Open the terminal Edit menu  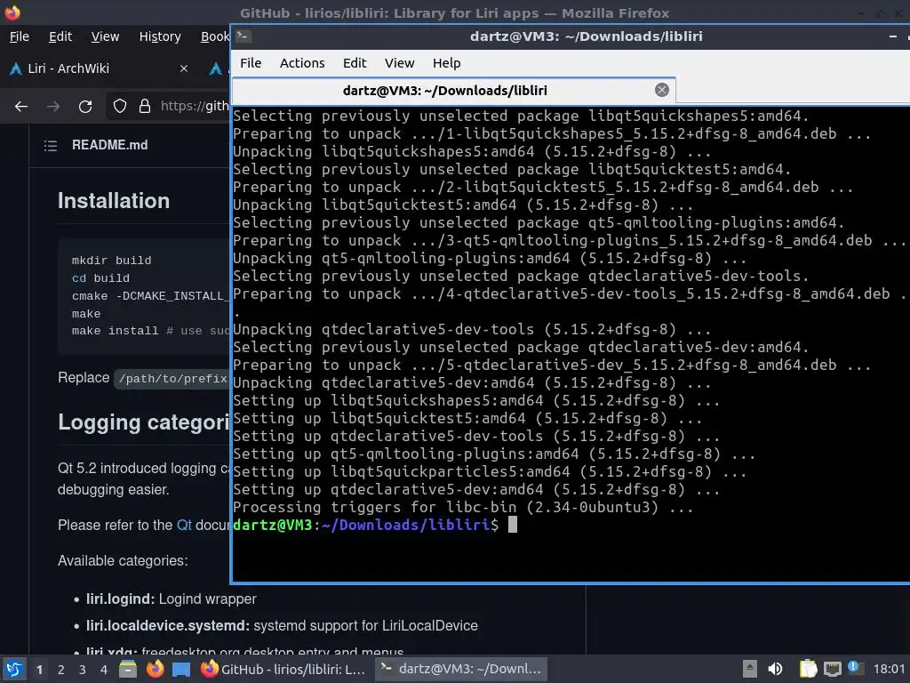(x=354, y=63)
